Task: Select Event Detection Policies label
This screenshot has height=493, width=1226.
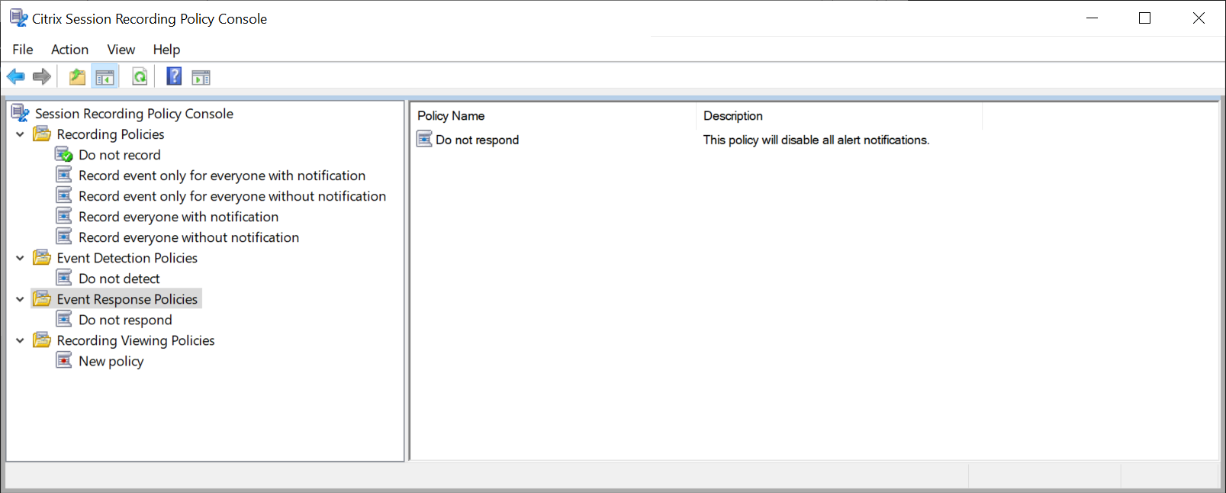Action: [127, 258]
